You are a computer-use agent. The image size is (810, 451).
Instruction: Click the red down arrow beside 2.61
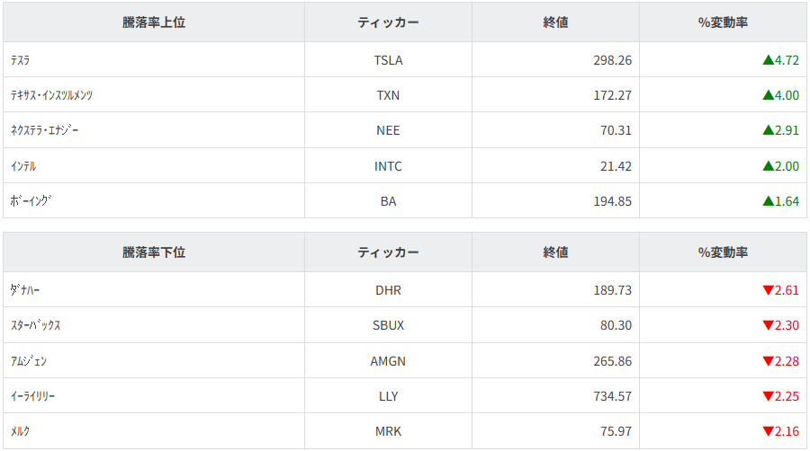(x=768, y=290)
